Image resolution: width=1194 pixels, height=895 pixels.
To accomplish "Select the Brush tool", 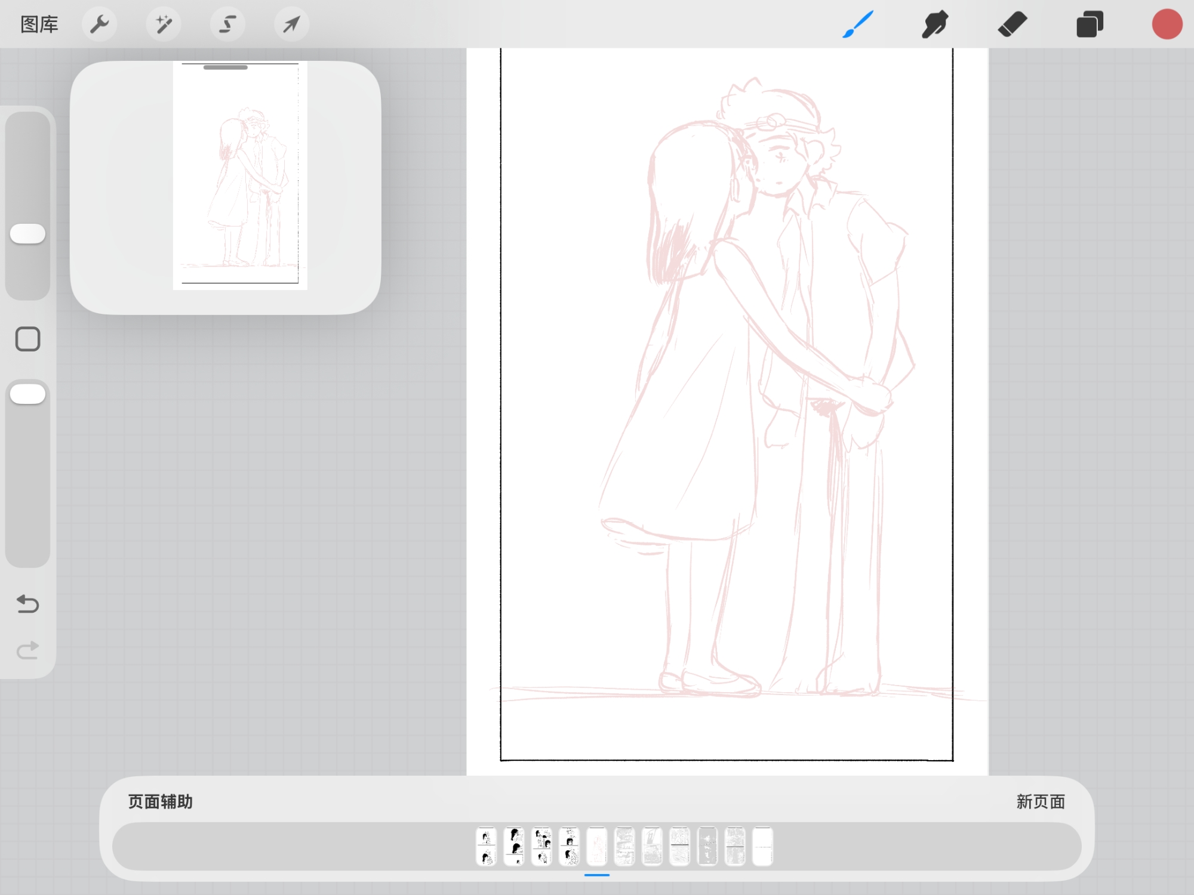I will [858, 24].
